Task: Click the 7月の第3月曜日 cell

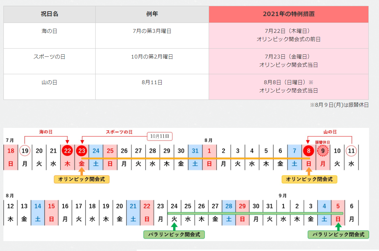Action: (152, 36)
